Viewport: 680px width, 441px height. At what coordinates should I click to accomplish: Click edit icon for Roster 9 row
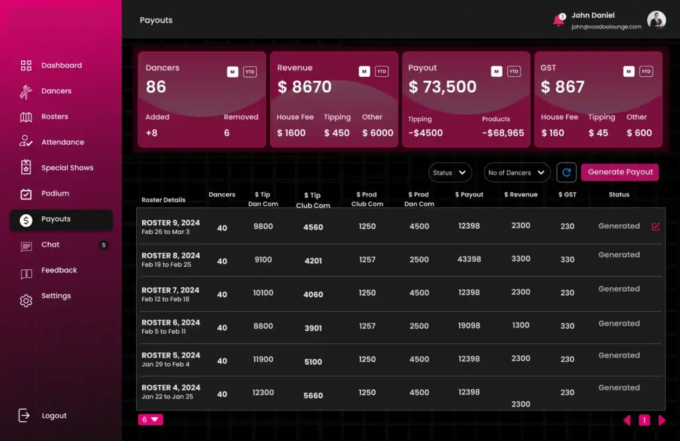pyautogui.click(x=655, y=227)
